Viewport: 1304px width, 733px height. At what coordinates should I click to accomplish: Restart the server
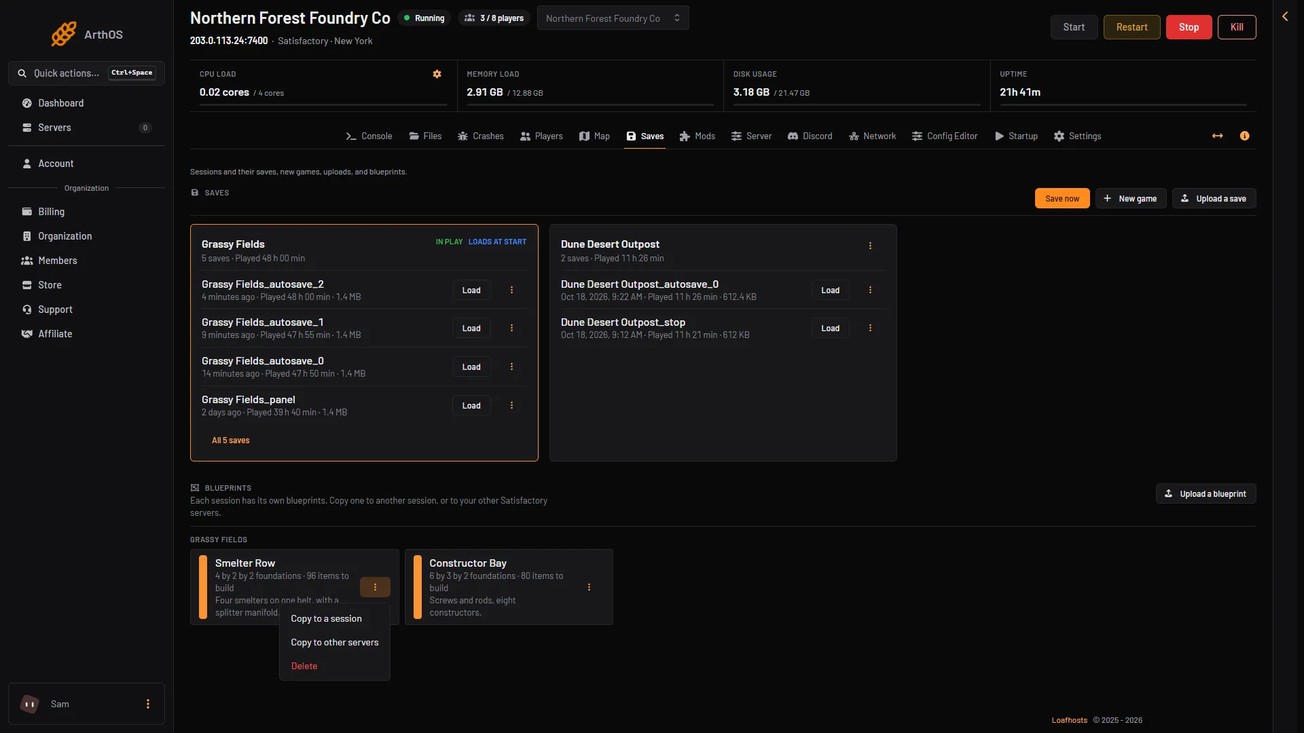pos(1131,27)
